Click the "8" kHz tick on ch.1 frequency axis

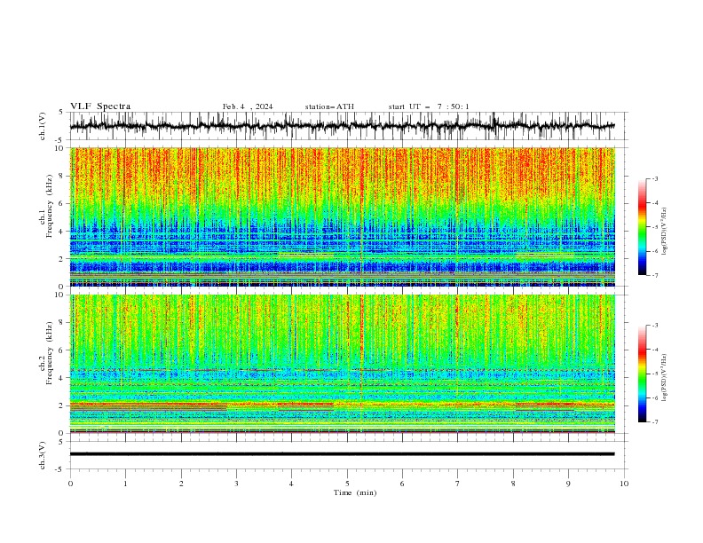point(63,176)
